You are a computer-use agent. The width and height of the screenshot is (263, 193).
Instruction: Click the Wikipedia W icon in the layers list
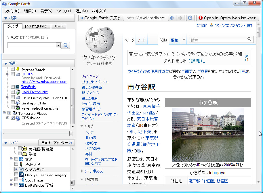21,169
